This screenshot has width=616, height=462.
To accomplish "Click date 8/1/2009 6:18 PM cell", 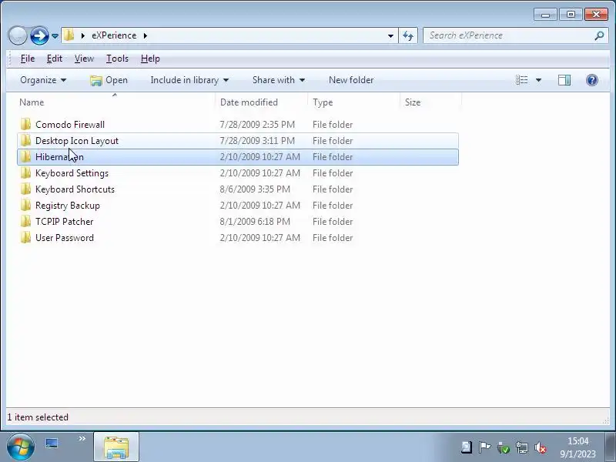I will tap(255, 222).
